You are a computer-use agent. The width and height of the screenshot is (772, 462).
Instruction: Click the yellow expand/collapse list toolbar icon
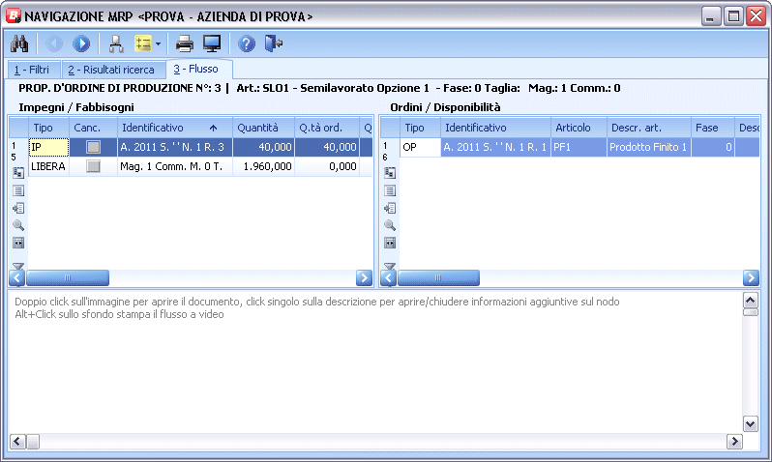143,43
